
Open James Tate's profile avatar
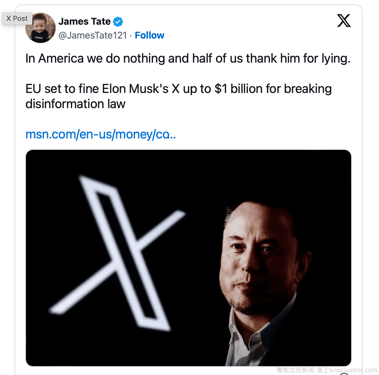[x=41, y=28]
